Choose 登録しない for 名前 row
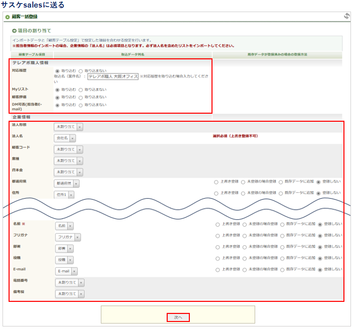 pos(320,224)
